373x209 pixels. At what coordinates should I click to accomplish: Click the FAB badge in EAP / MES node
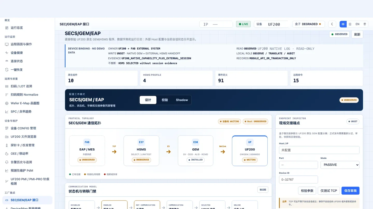[x=87, y=142]
